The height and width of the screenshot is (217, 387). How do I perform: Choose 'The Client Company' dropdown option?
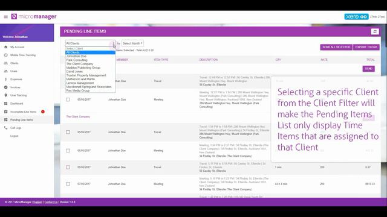click(90, 64)
